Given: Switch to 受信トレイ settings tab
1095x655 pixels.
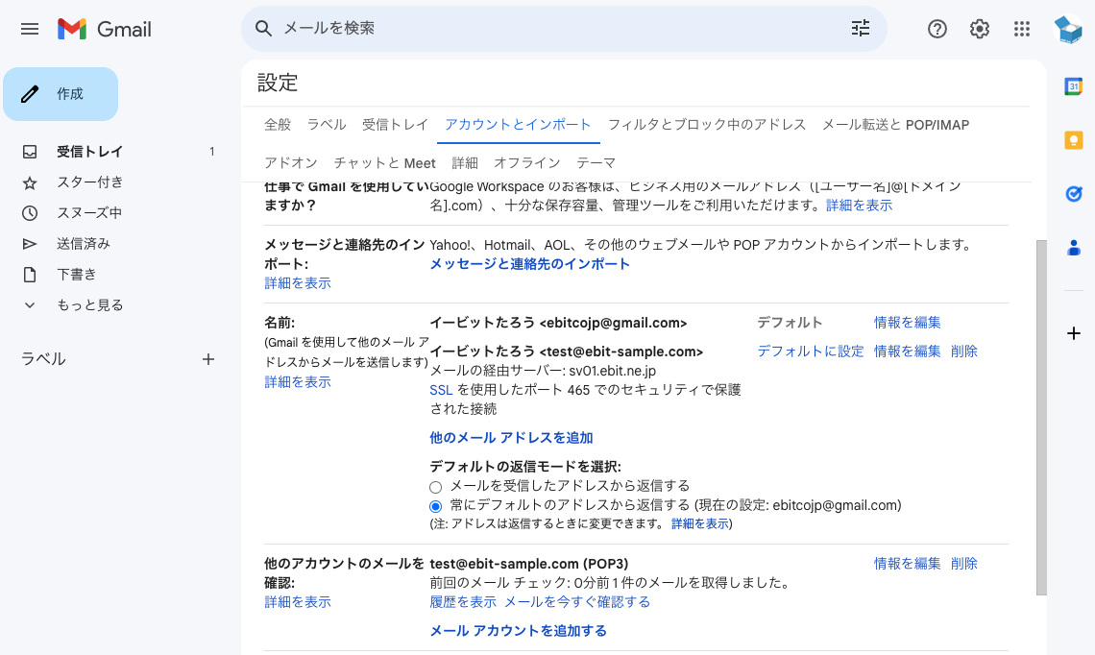Looking at the screenshot, I should click(x=395, y=124).
